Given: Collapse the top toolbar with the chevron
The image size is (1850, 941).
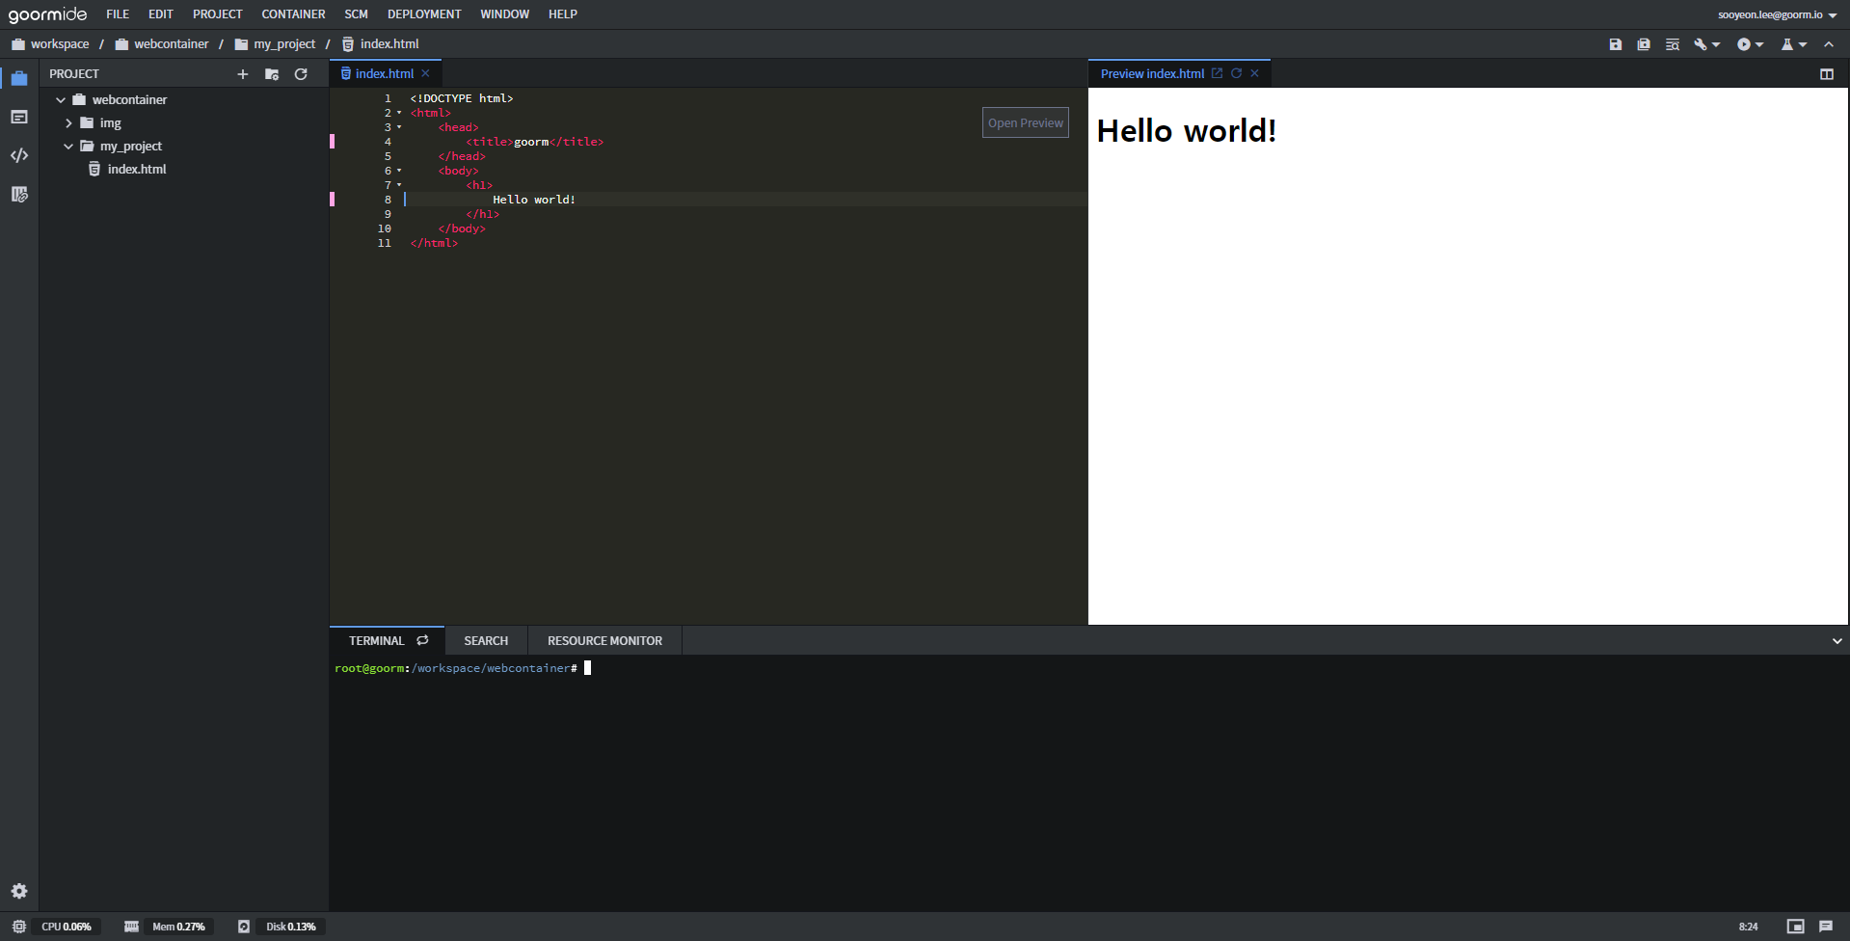Looking at the screenshot, I should (x=1829, y=44).
